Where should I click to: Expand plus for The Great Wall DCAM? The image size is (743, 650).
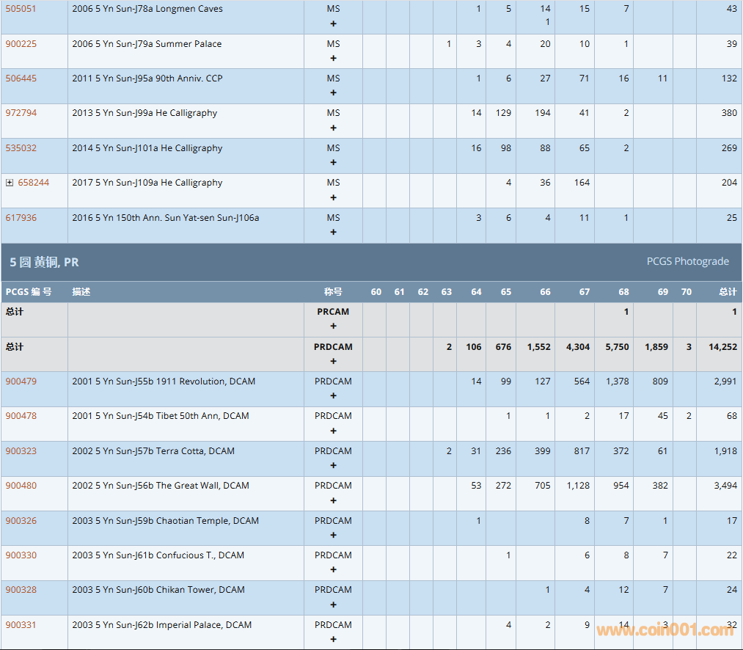click(x=333, y=500)
